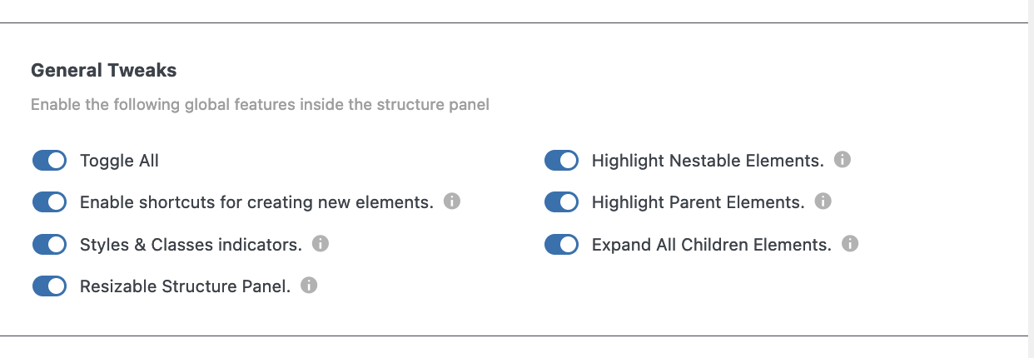1034x358 pixels.
Task: Click "Enable shortcuts for creating new elements" label
Action: pos(256,202)
